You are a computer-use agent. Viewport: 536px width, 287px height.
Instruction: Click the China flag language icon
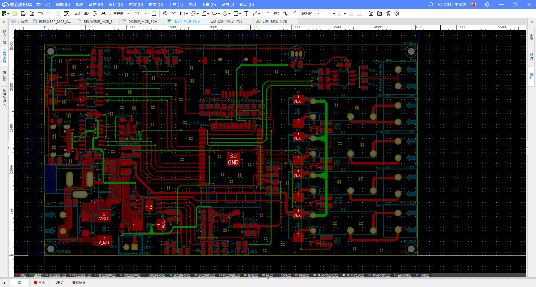[473, 4]
